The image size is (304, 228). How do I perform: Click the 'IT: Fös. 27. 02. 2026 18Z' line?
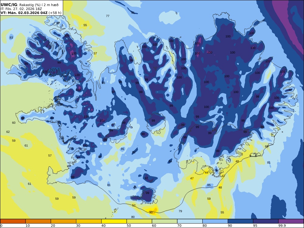click(x=21, y=9)
